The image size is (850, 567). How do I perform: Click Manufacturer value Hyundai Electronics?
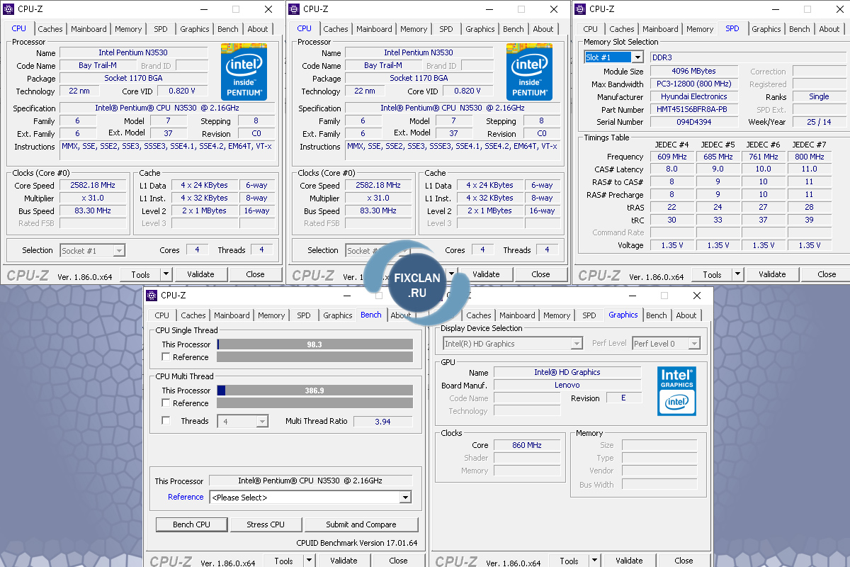[694, 97]
